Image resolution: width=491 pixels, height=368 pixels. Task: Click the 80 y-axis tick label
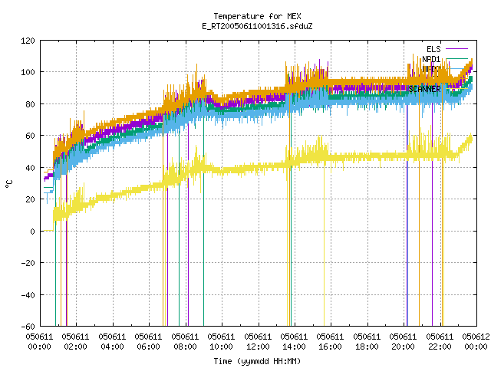pyautogui.click(x=31, y=104)
